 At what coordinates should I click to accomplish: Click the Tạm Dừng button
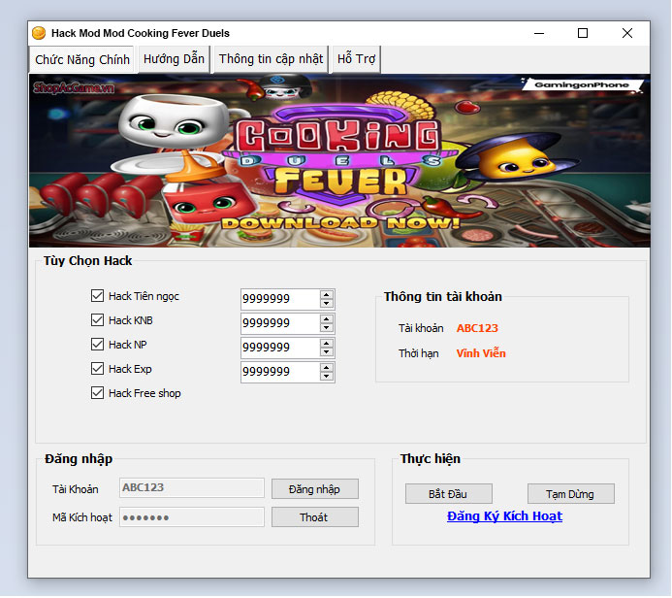(x=571, y=494)
